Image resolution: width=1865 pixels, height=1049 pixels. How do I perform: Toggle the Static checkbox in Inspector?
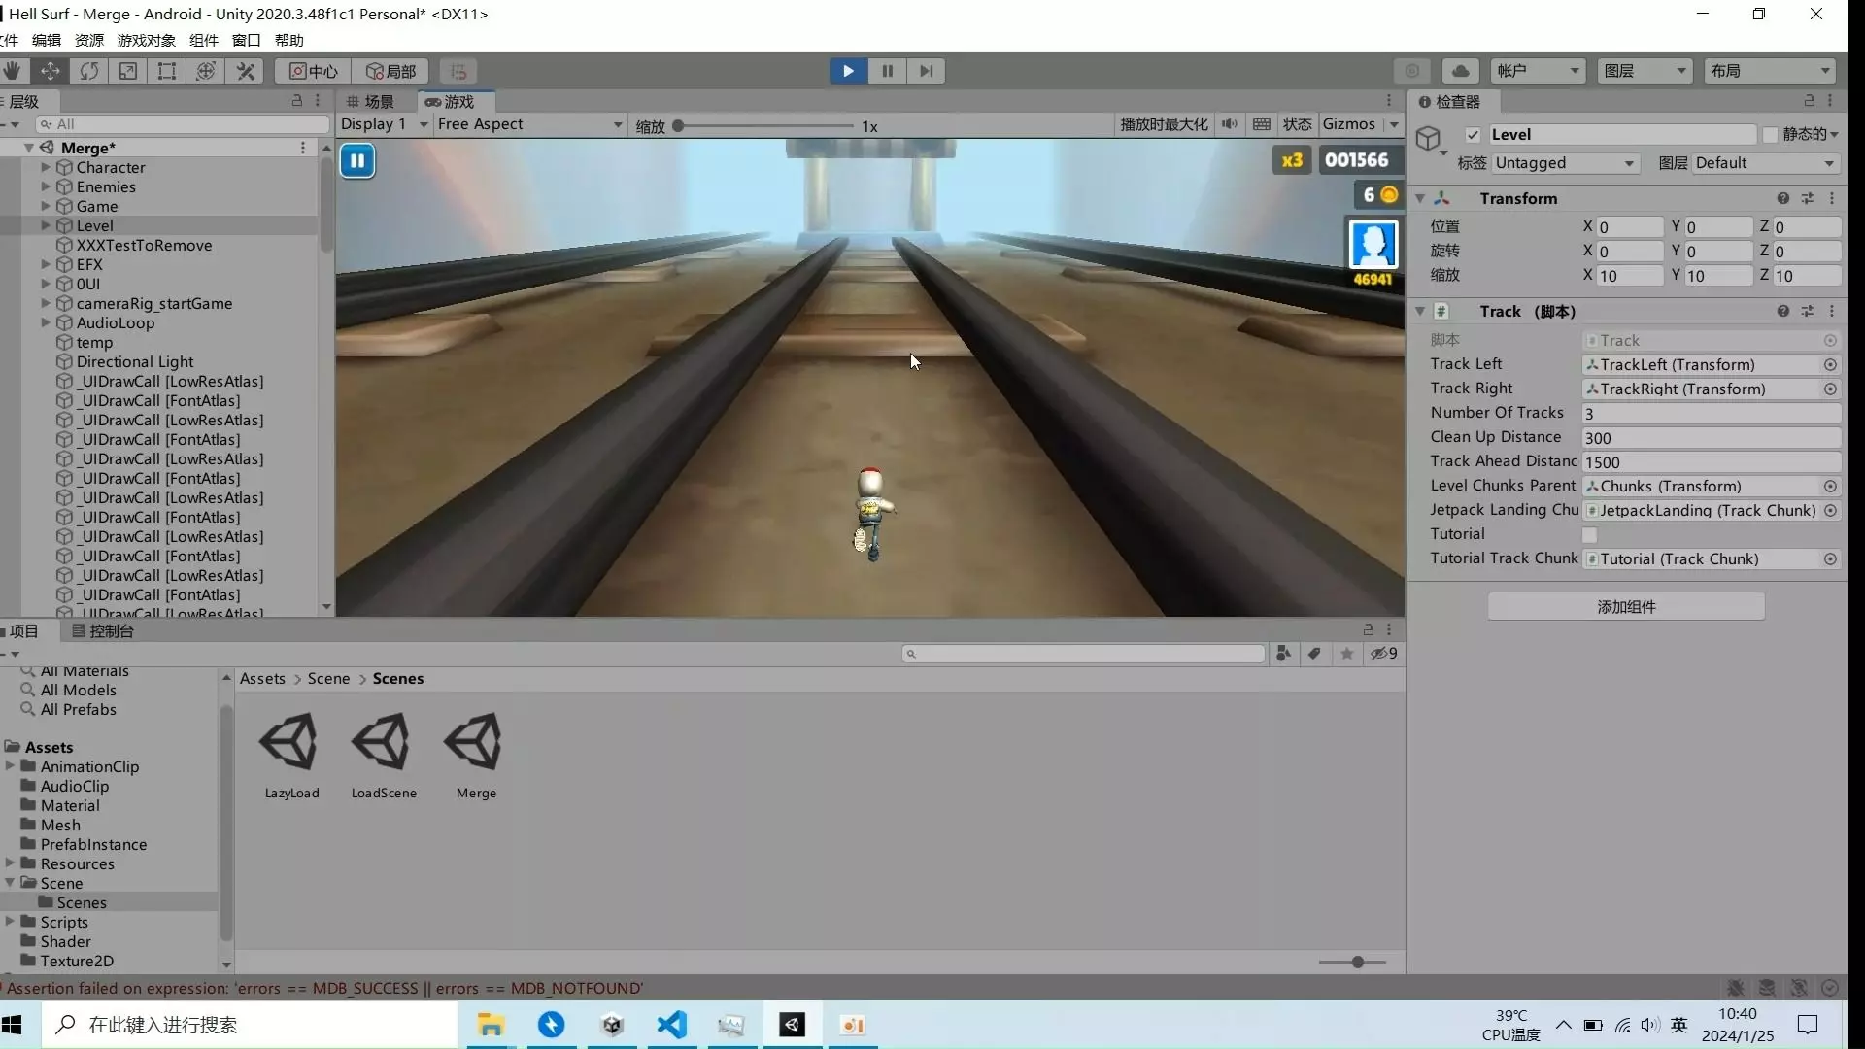(x=1770, y=135)
